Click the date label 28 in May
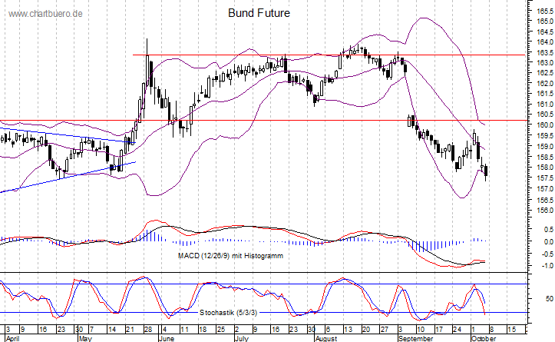555x342 pixels. 148,330
